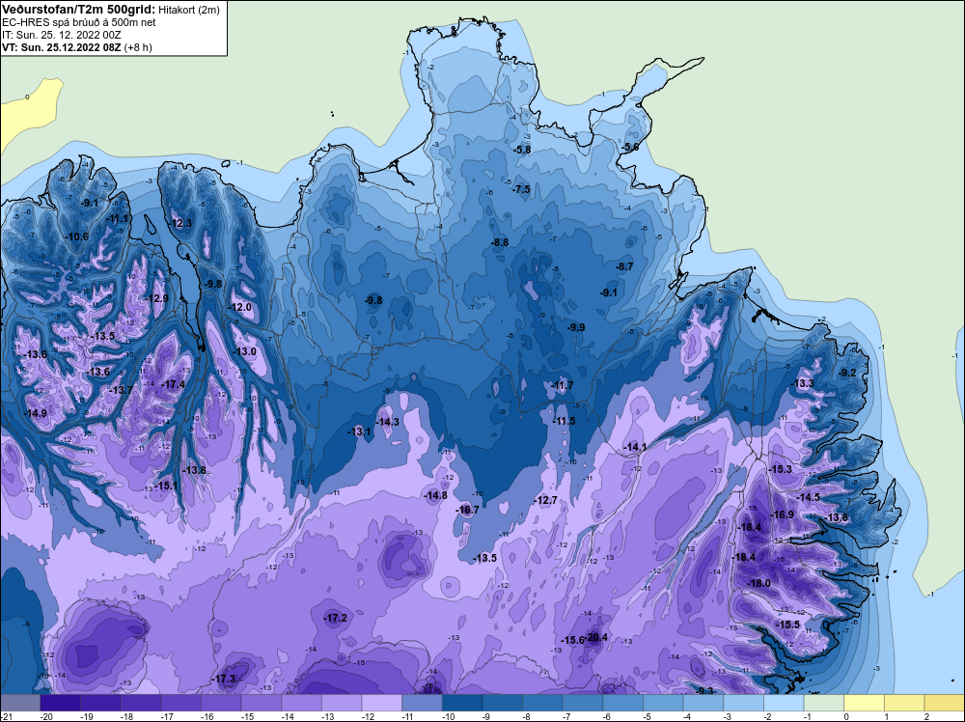Click legend swatch between -17 and -16
965x722 pixels.
[x=181, y=703]
